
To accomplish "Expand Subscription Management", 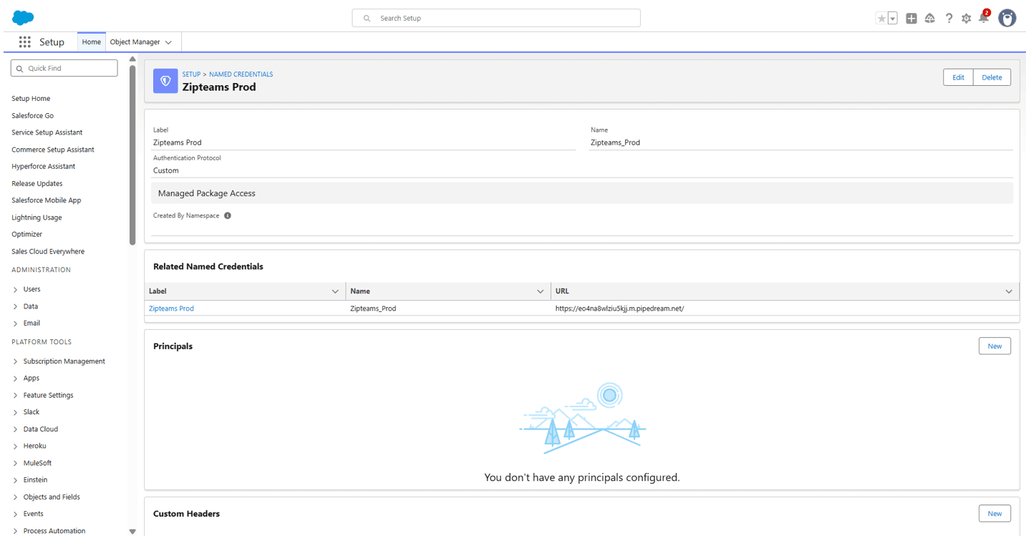I will point(16,361).
